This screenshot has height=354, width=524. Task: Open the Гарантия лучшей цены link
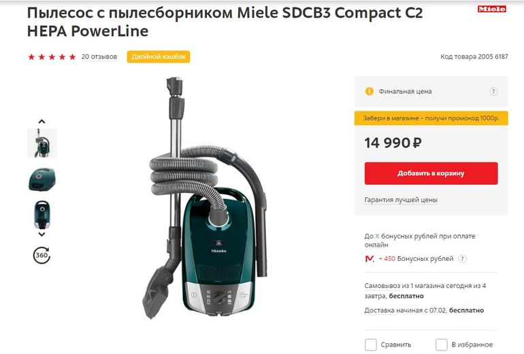[401, 200]
